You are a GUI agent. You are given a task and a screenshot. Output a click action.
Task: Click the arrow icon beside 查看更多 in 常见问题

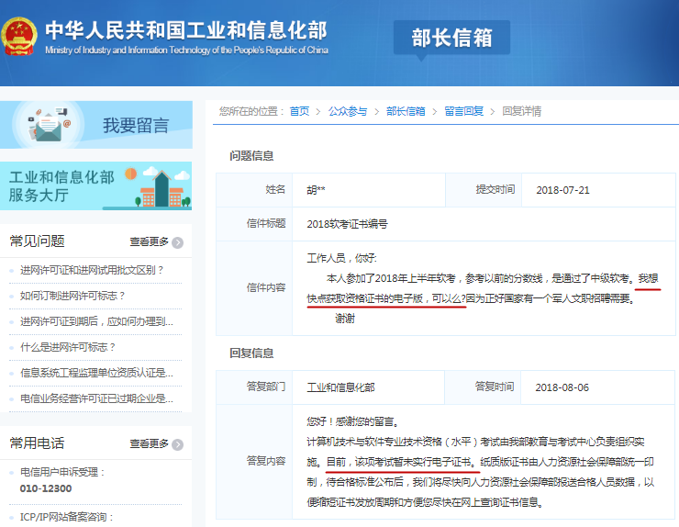[178, 242]
